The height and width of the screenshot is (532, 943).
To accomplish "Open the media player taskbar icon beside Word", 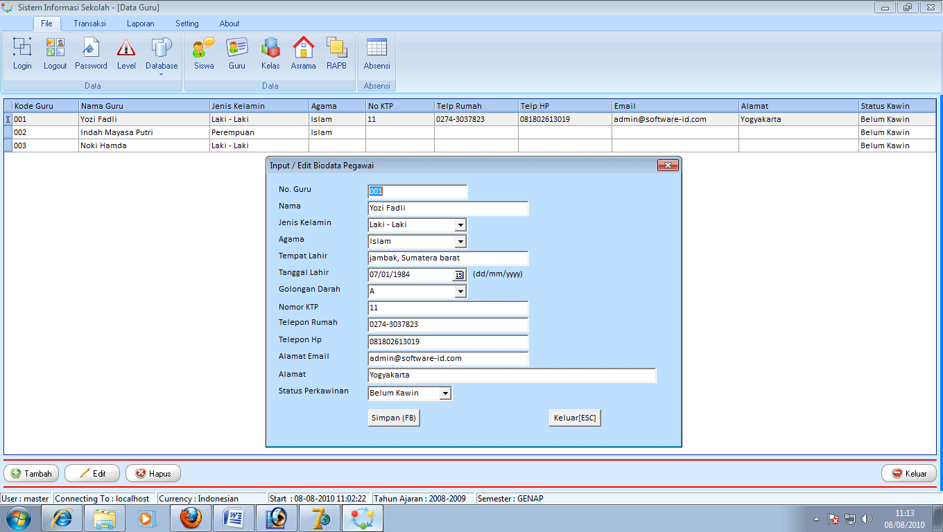I will point(277,518).
